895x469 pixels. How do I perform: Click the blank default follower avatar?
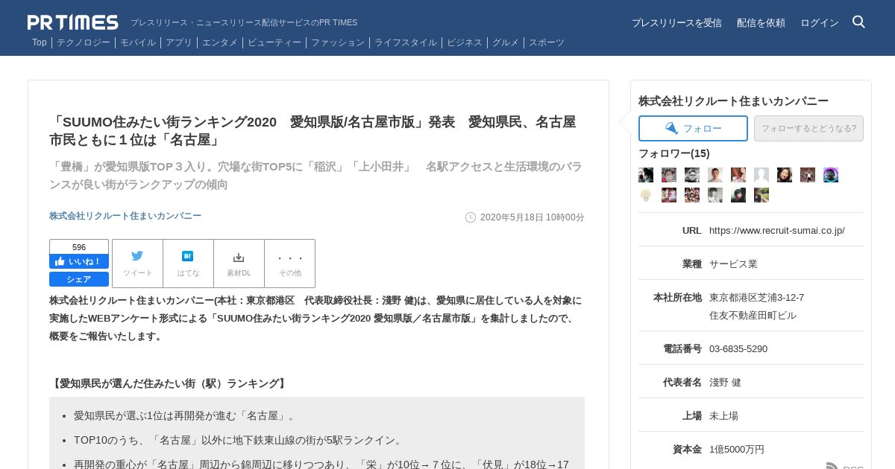761,175
